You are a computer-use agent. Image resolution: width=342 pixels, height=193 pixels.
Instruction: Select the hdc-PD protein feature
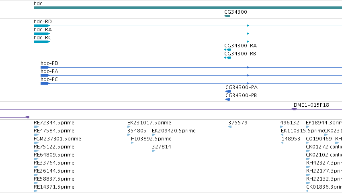191,67
